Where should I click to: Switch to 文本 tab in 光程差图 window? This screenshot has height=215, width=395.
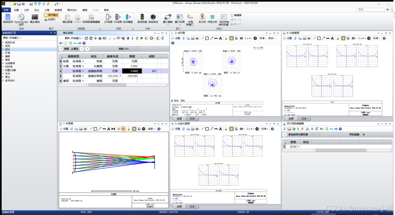coord(304,119)
